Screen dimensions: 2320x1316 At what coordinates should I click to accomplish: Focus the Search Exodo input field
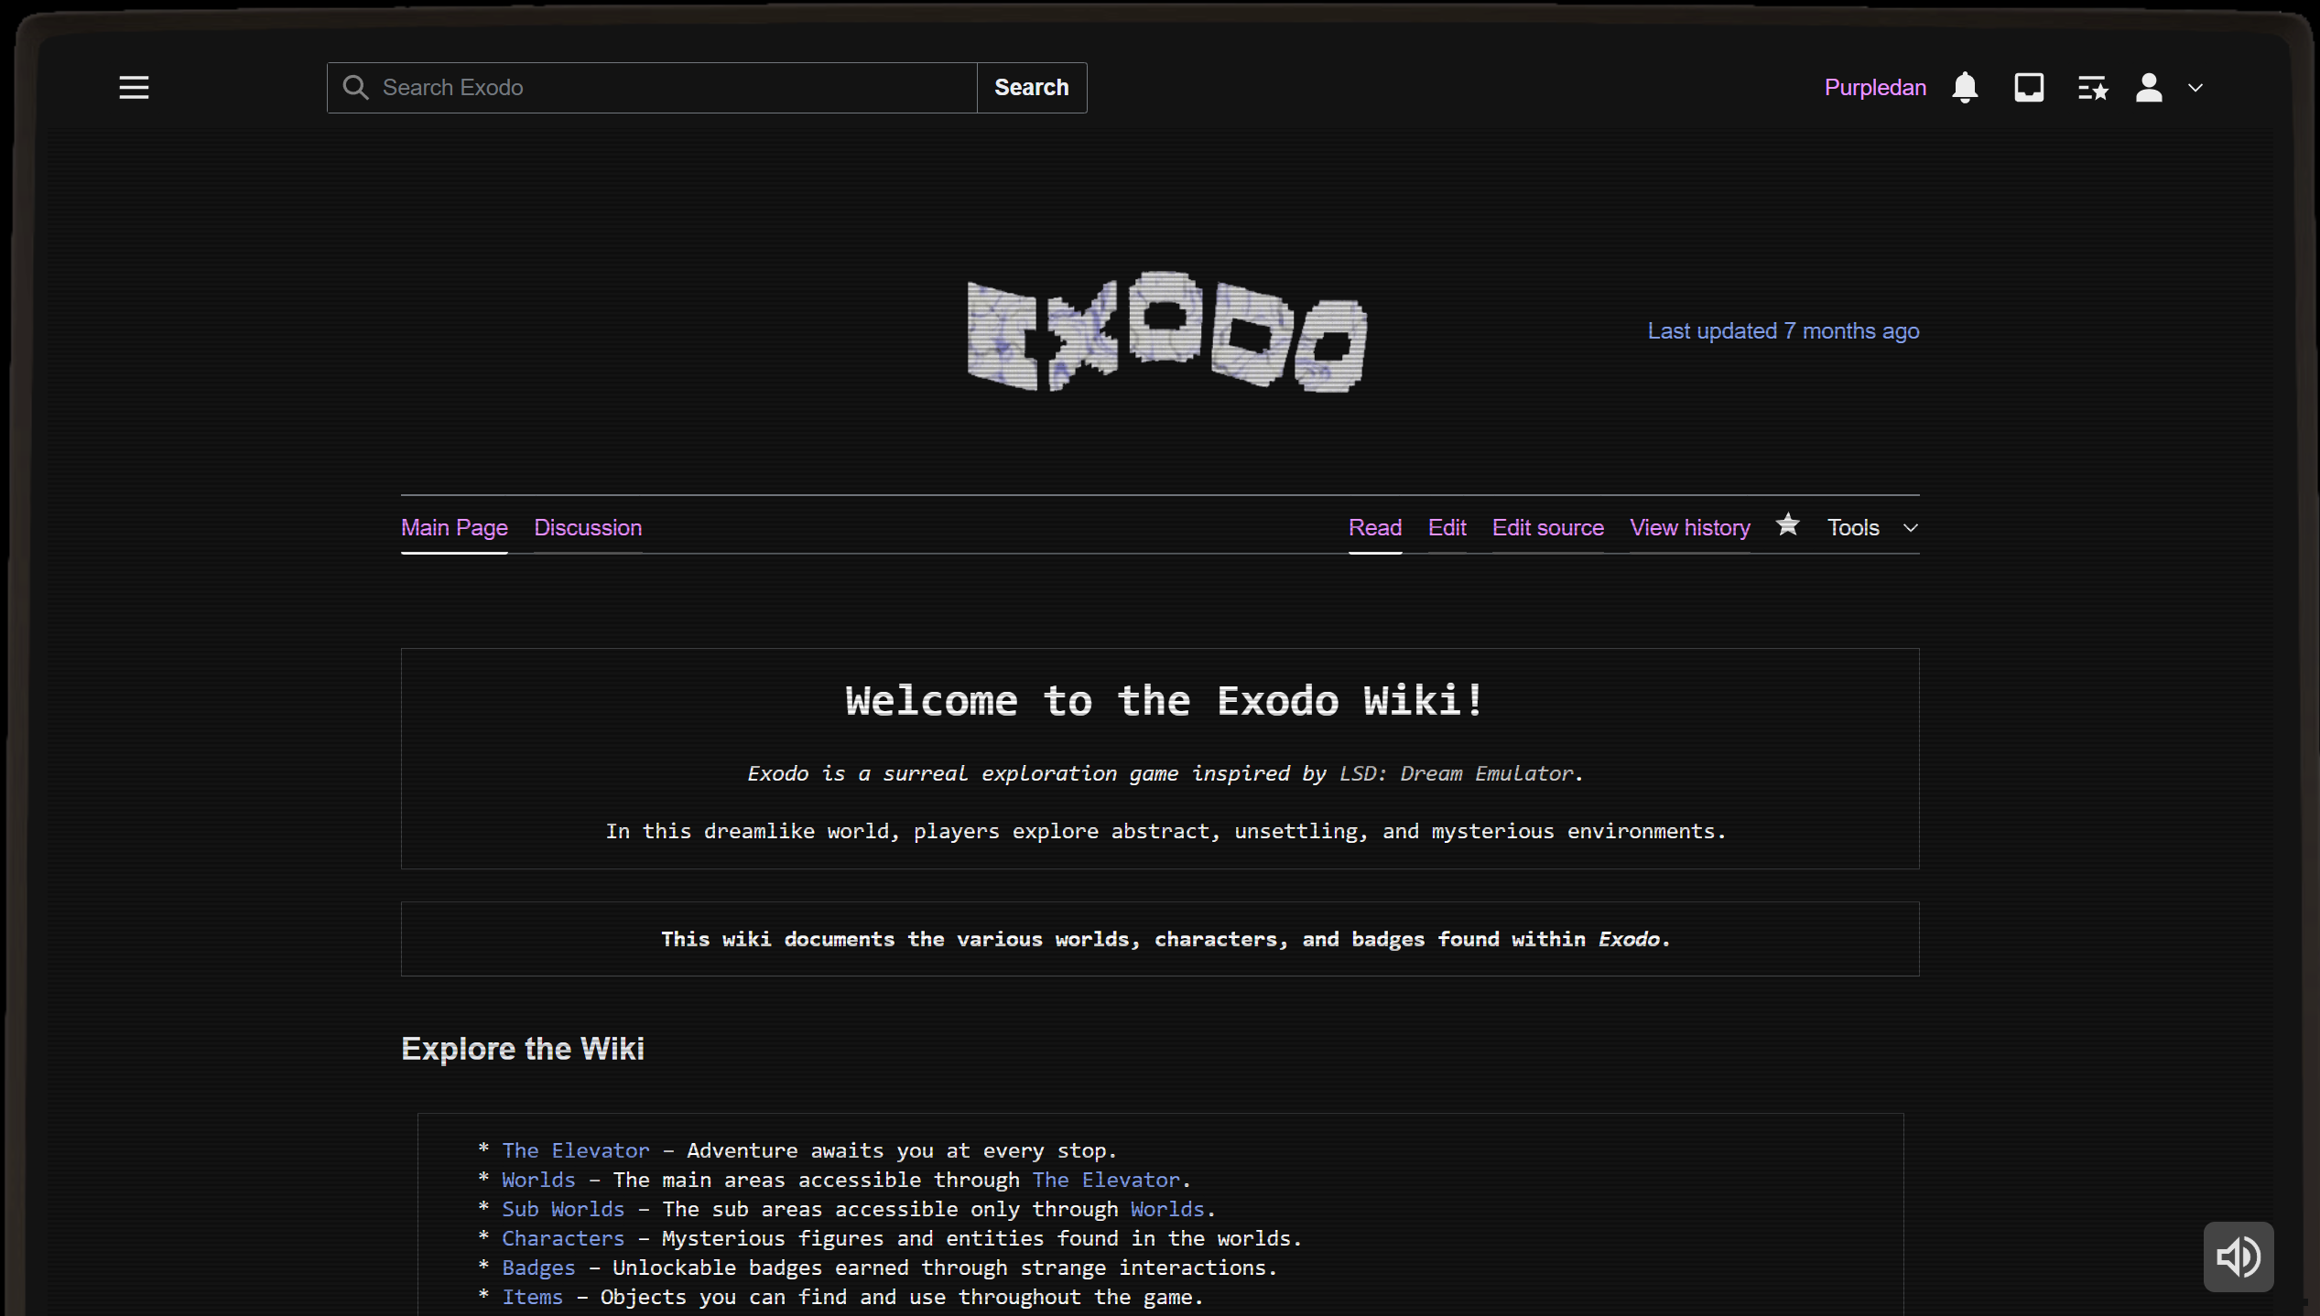(652, 88)
